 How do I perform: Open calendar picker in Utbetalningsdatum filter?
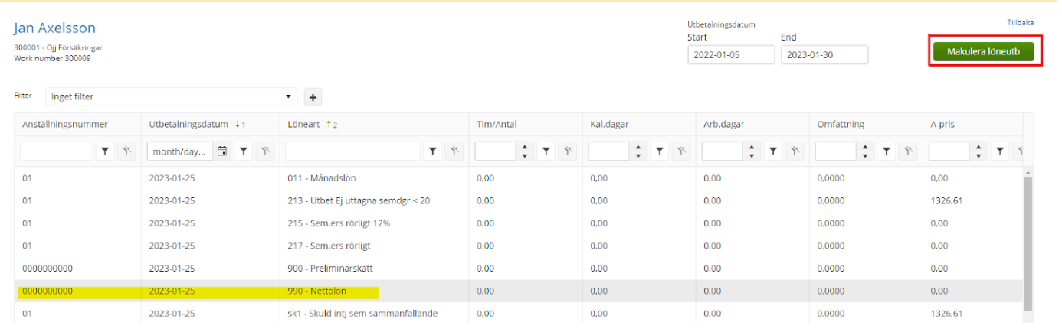[x=222, y=151]
